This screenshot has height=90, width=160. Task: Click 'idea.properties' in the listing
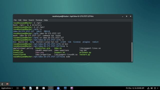coord(43,54)
